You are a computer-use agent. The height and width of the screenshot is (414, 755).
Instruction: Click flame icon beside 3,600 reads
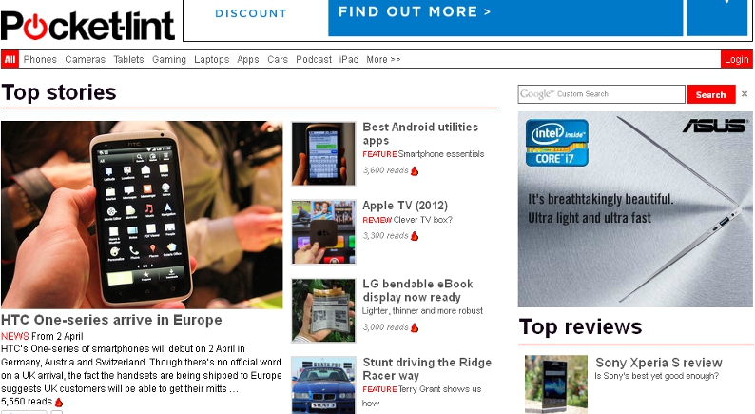click(x=415, y=170)
